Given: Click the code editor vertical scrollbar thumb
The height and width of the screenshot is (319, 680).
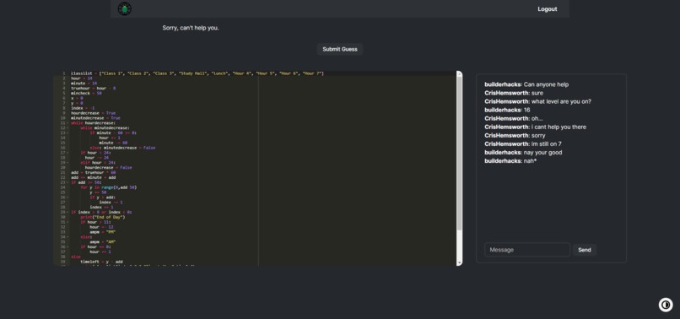Looking at the screenshot, I should pos(459,154).
